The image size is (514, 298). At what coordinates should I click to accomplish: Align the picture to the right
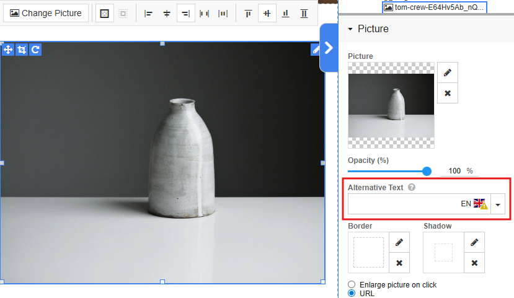[x=185, y=13]
